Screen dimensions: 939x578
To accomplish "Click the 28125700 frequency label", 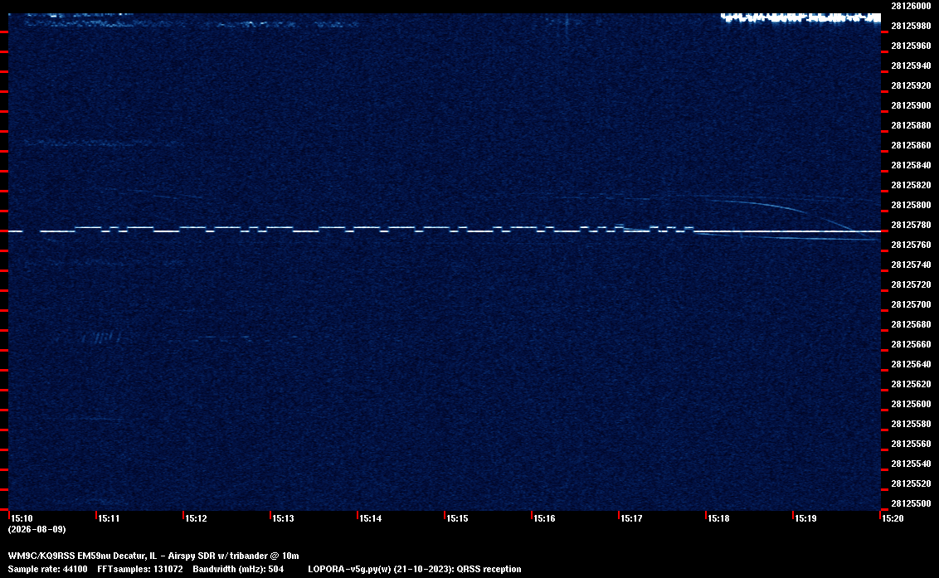I will pos(912,305).
